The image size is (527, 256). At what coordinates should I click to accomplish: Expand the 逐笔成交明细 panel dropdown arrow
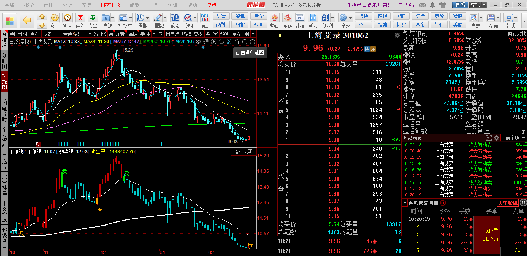click(405, 203)
